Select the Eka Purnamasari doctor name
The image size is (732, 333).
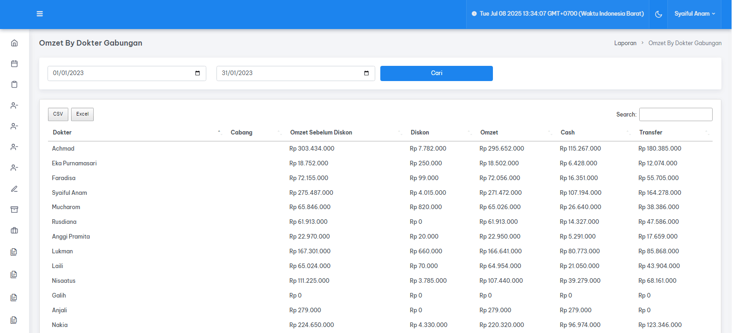(x=74, y=164)
